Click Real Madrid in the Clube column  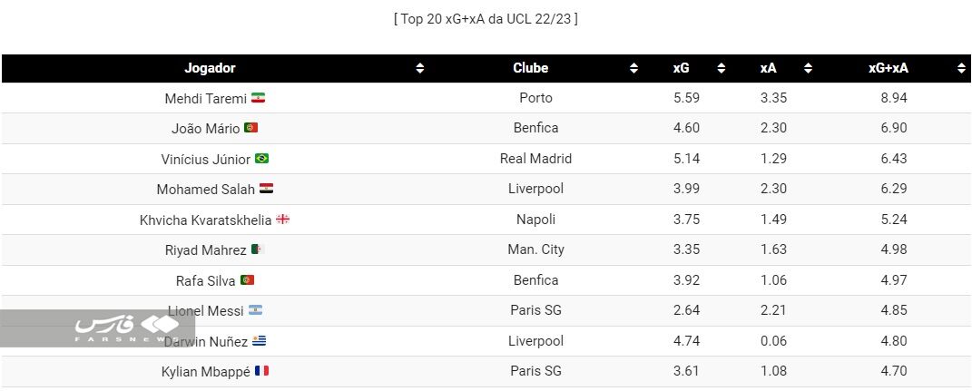point(535,159)
